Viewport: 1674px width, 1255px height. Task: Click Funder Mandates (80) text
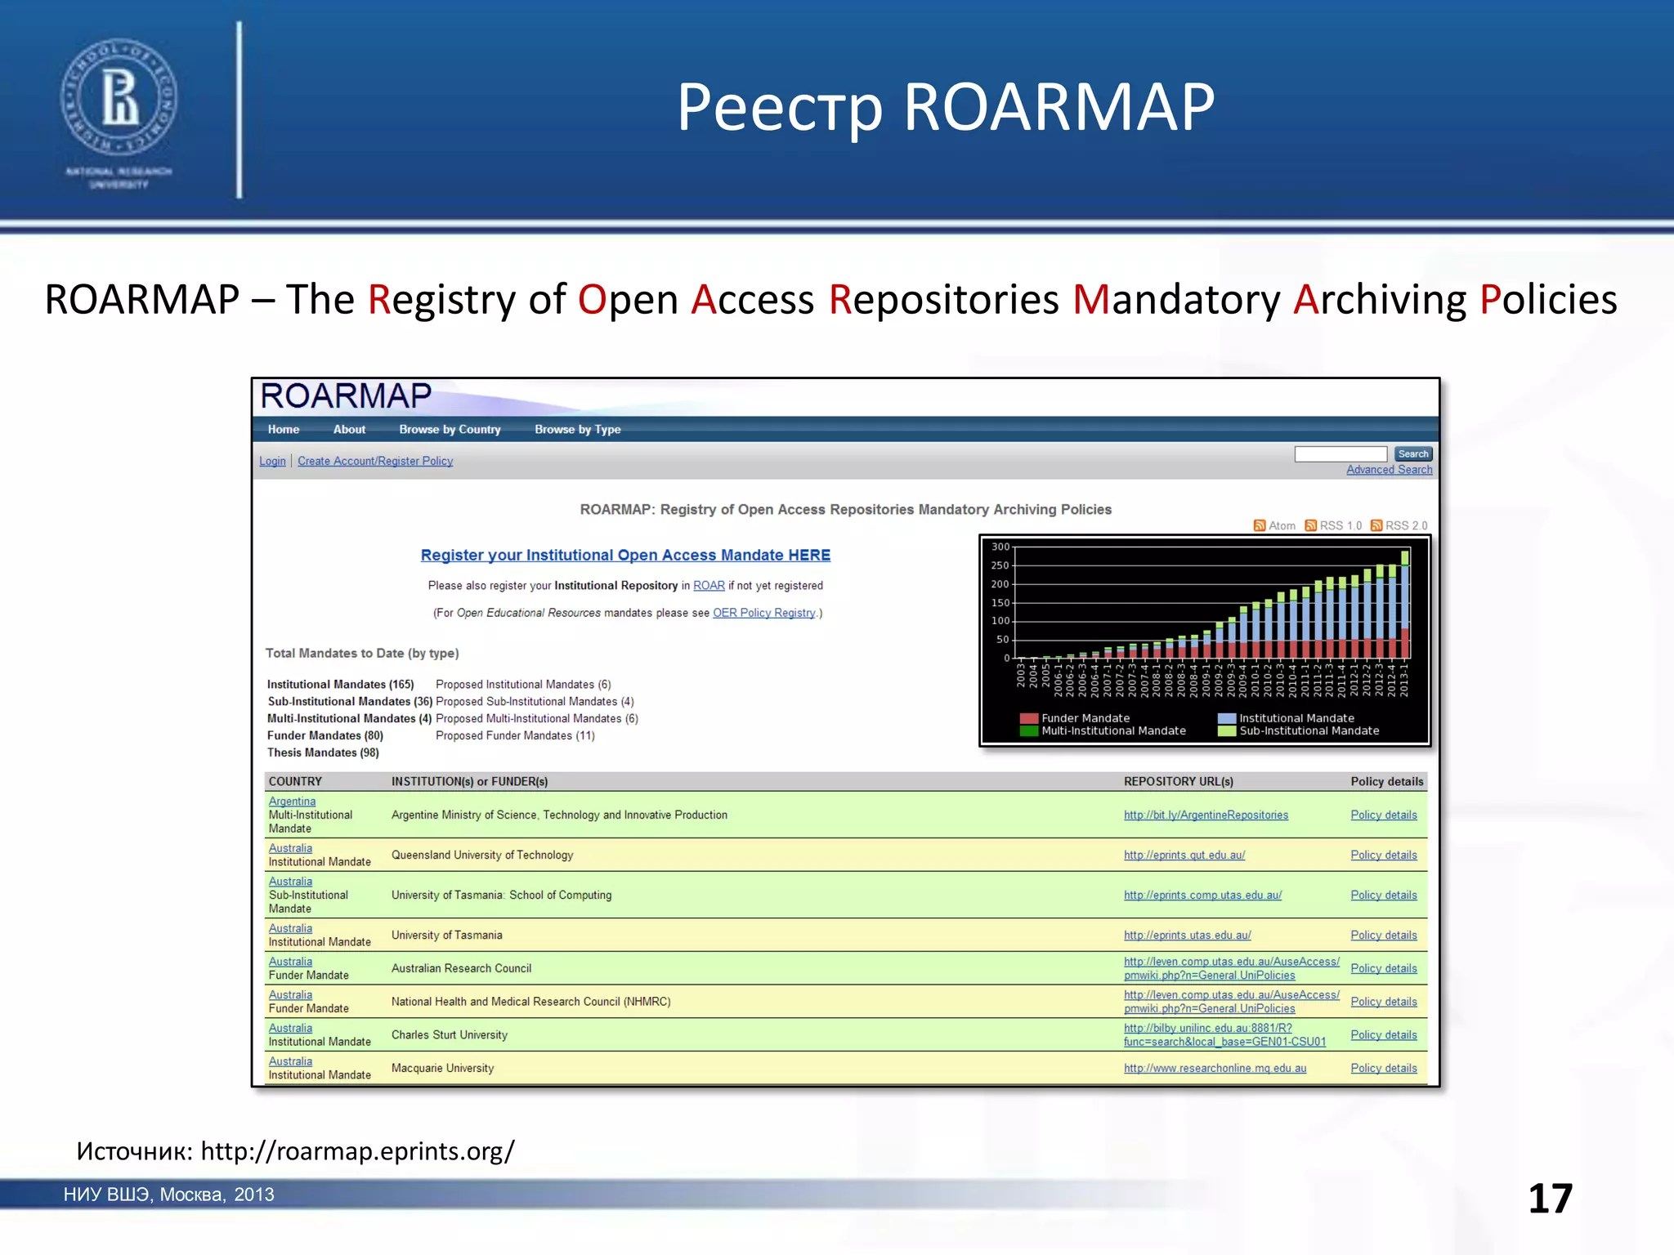[x=325, y=736]
